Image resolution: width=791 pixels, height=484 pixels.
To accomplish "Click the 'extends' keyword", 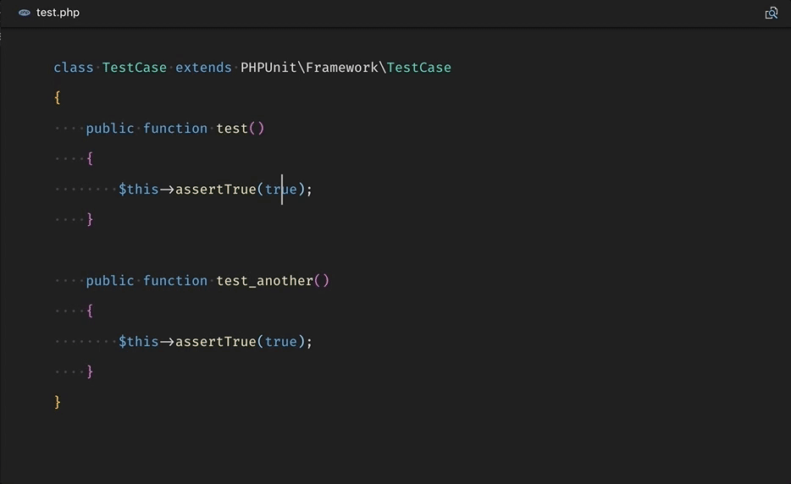I will (203, 68).
